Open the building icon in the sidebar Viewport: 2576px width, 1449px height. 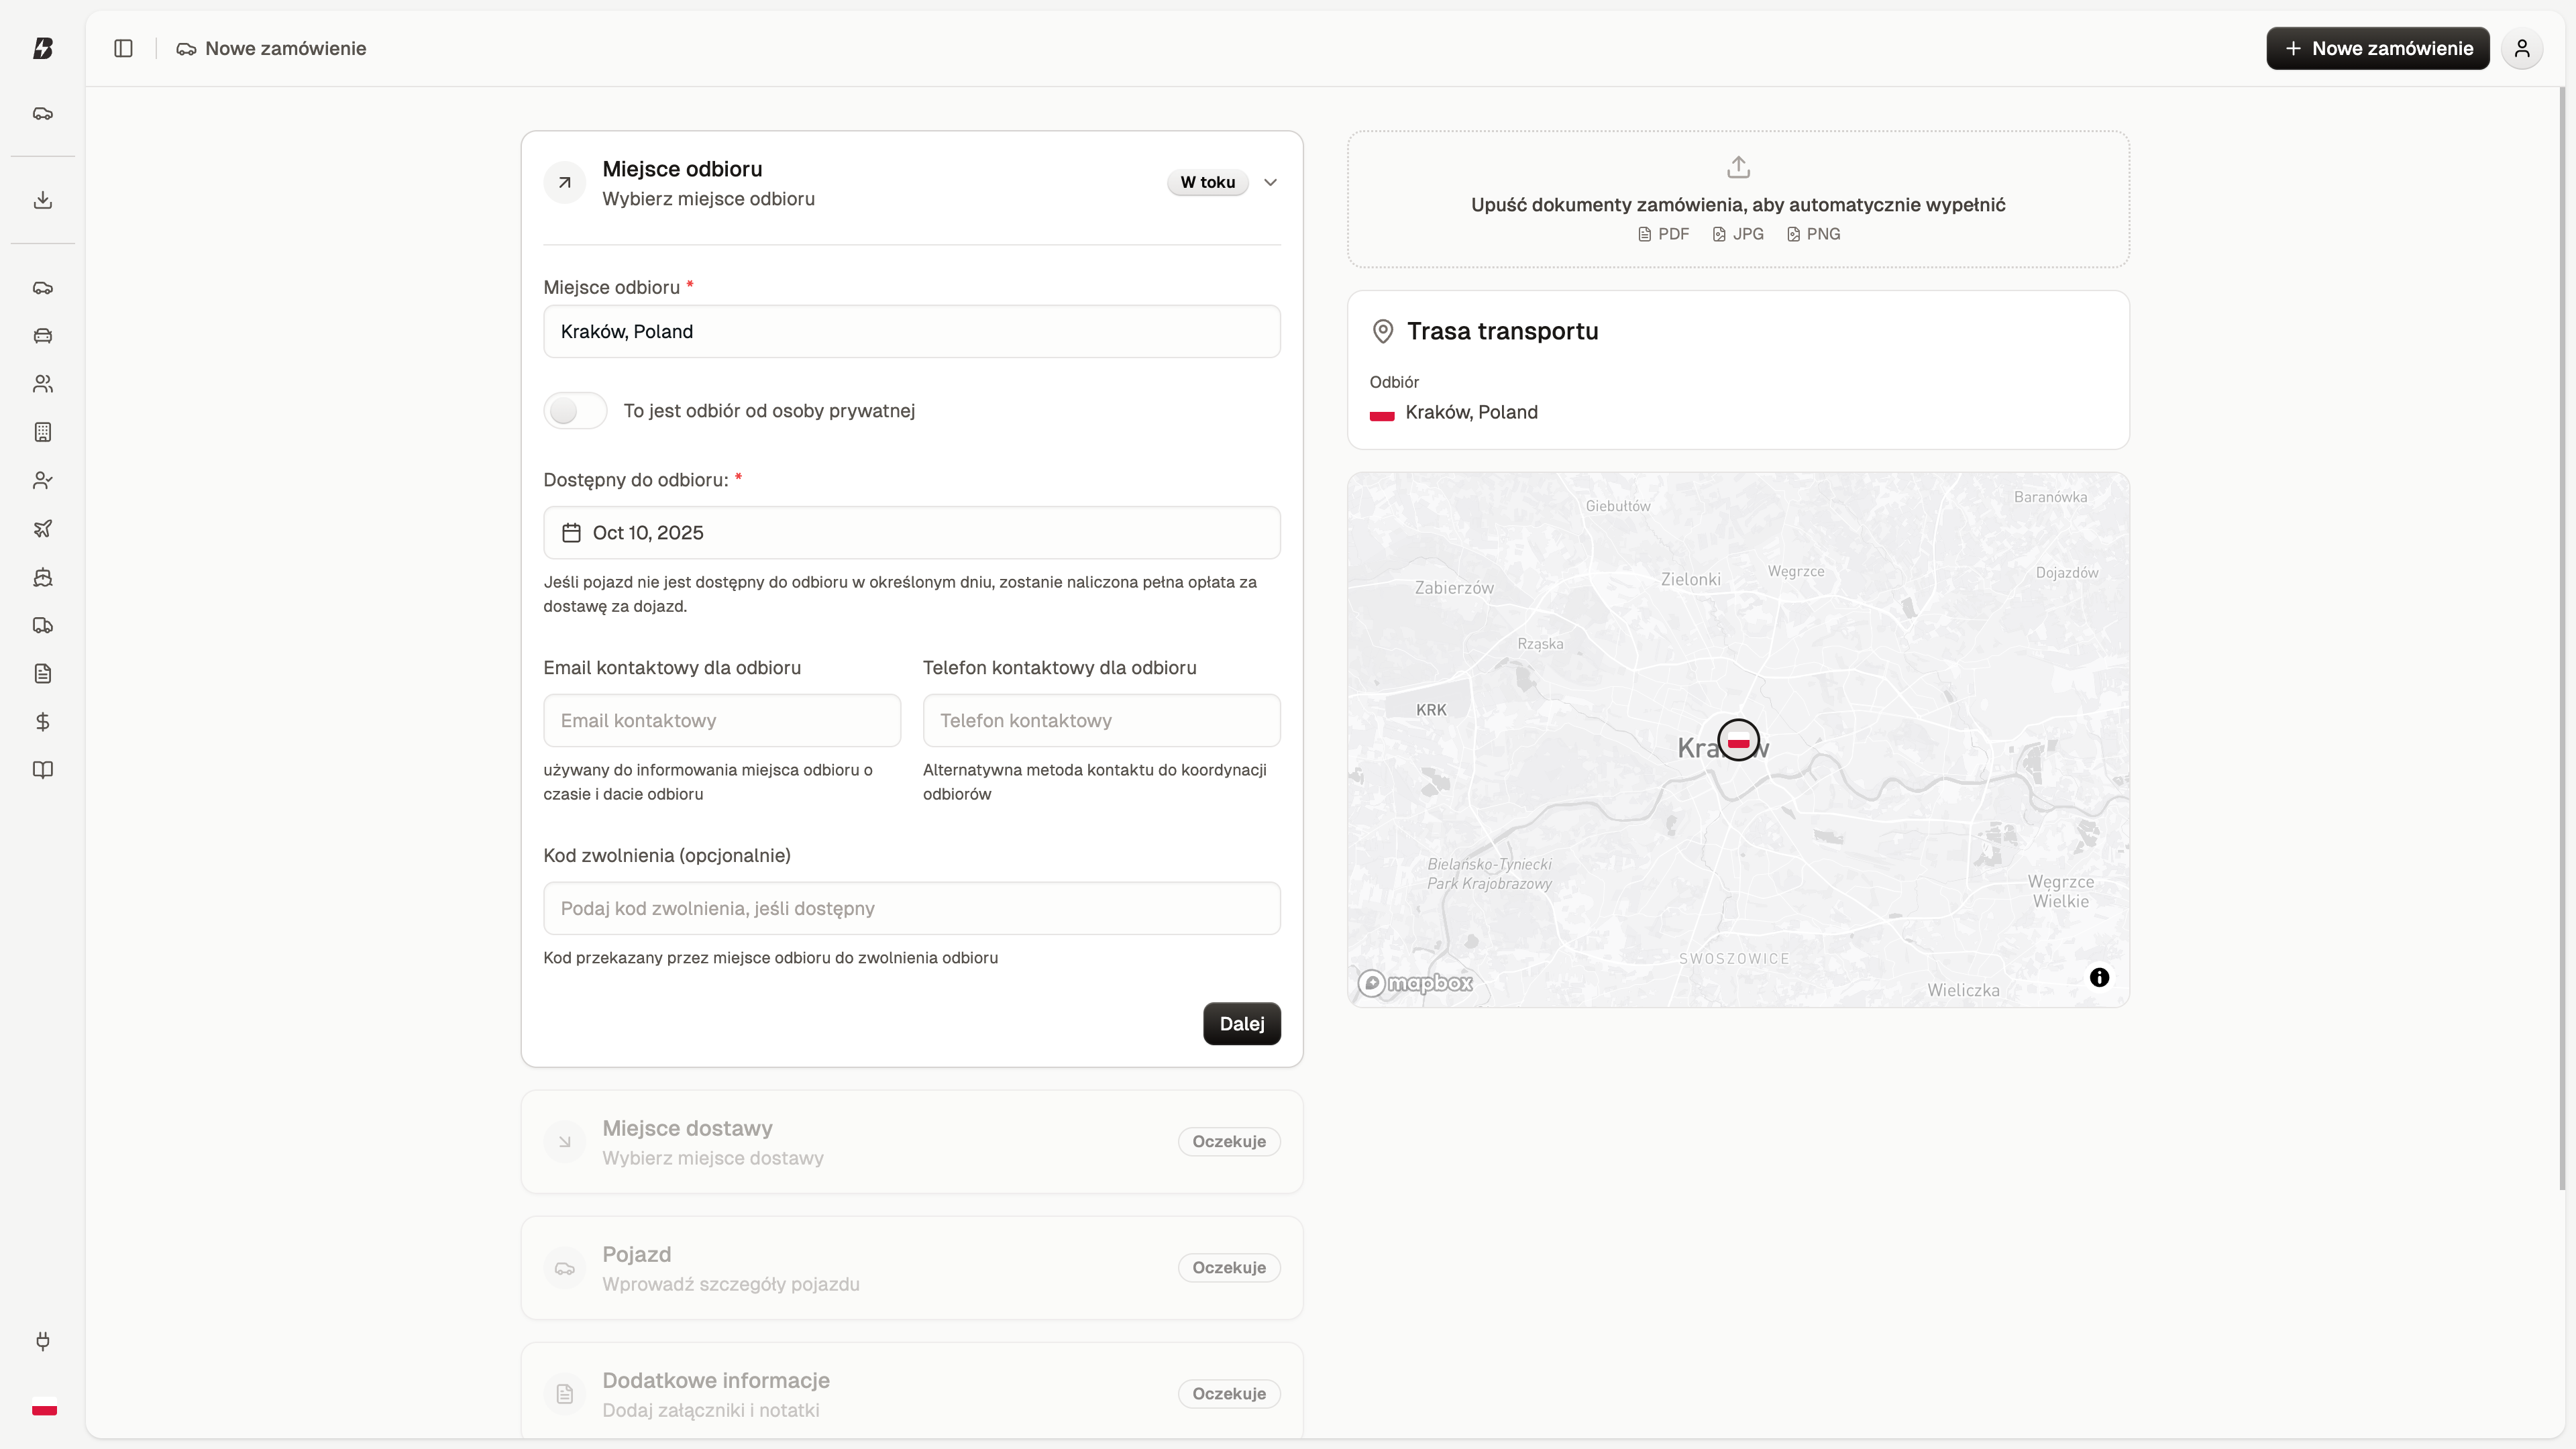pyautogui.click(x=43, y=432)
